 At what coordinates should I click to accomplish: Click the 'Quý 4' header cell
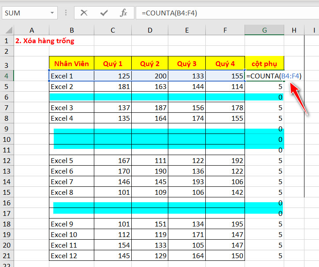pyautogui.click(x=225, y=63)
